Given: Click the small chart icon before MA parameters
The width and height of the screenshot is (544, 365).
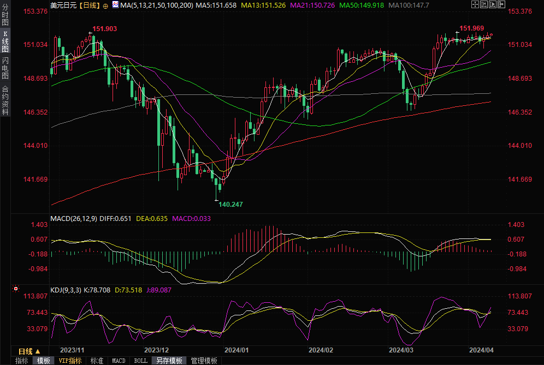Looking at the screenshot, I should pos(115,5).
